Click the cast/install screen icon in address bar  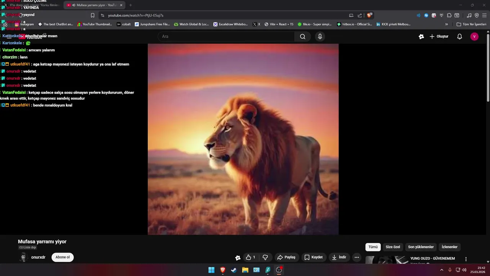[x=351, y=15]
